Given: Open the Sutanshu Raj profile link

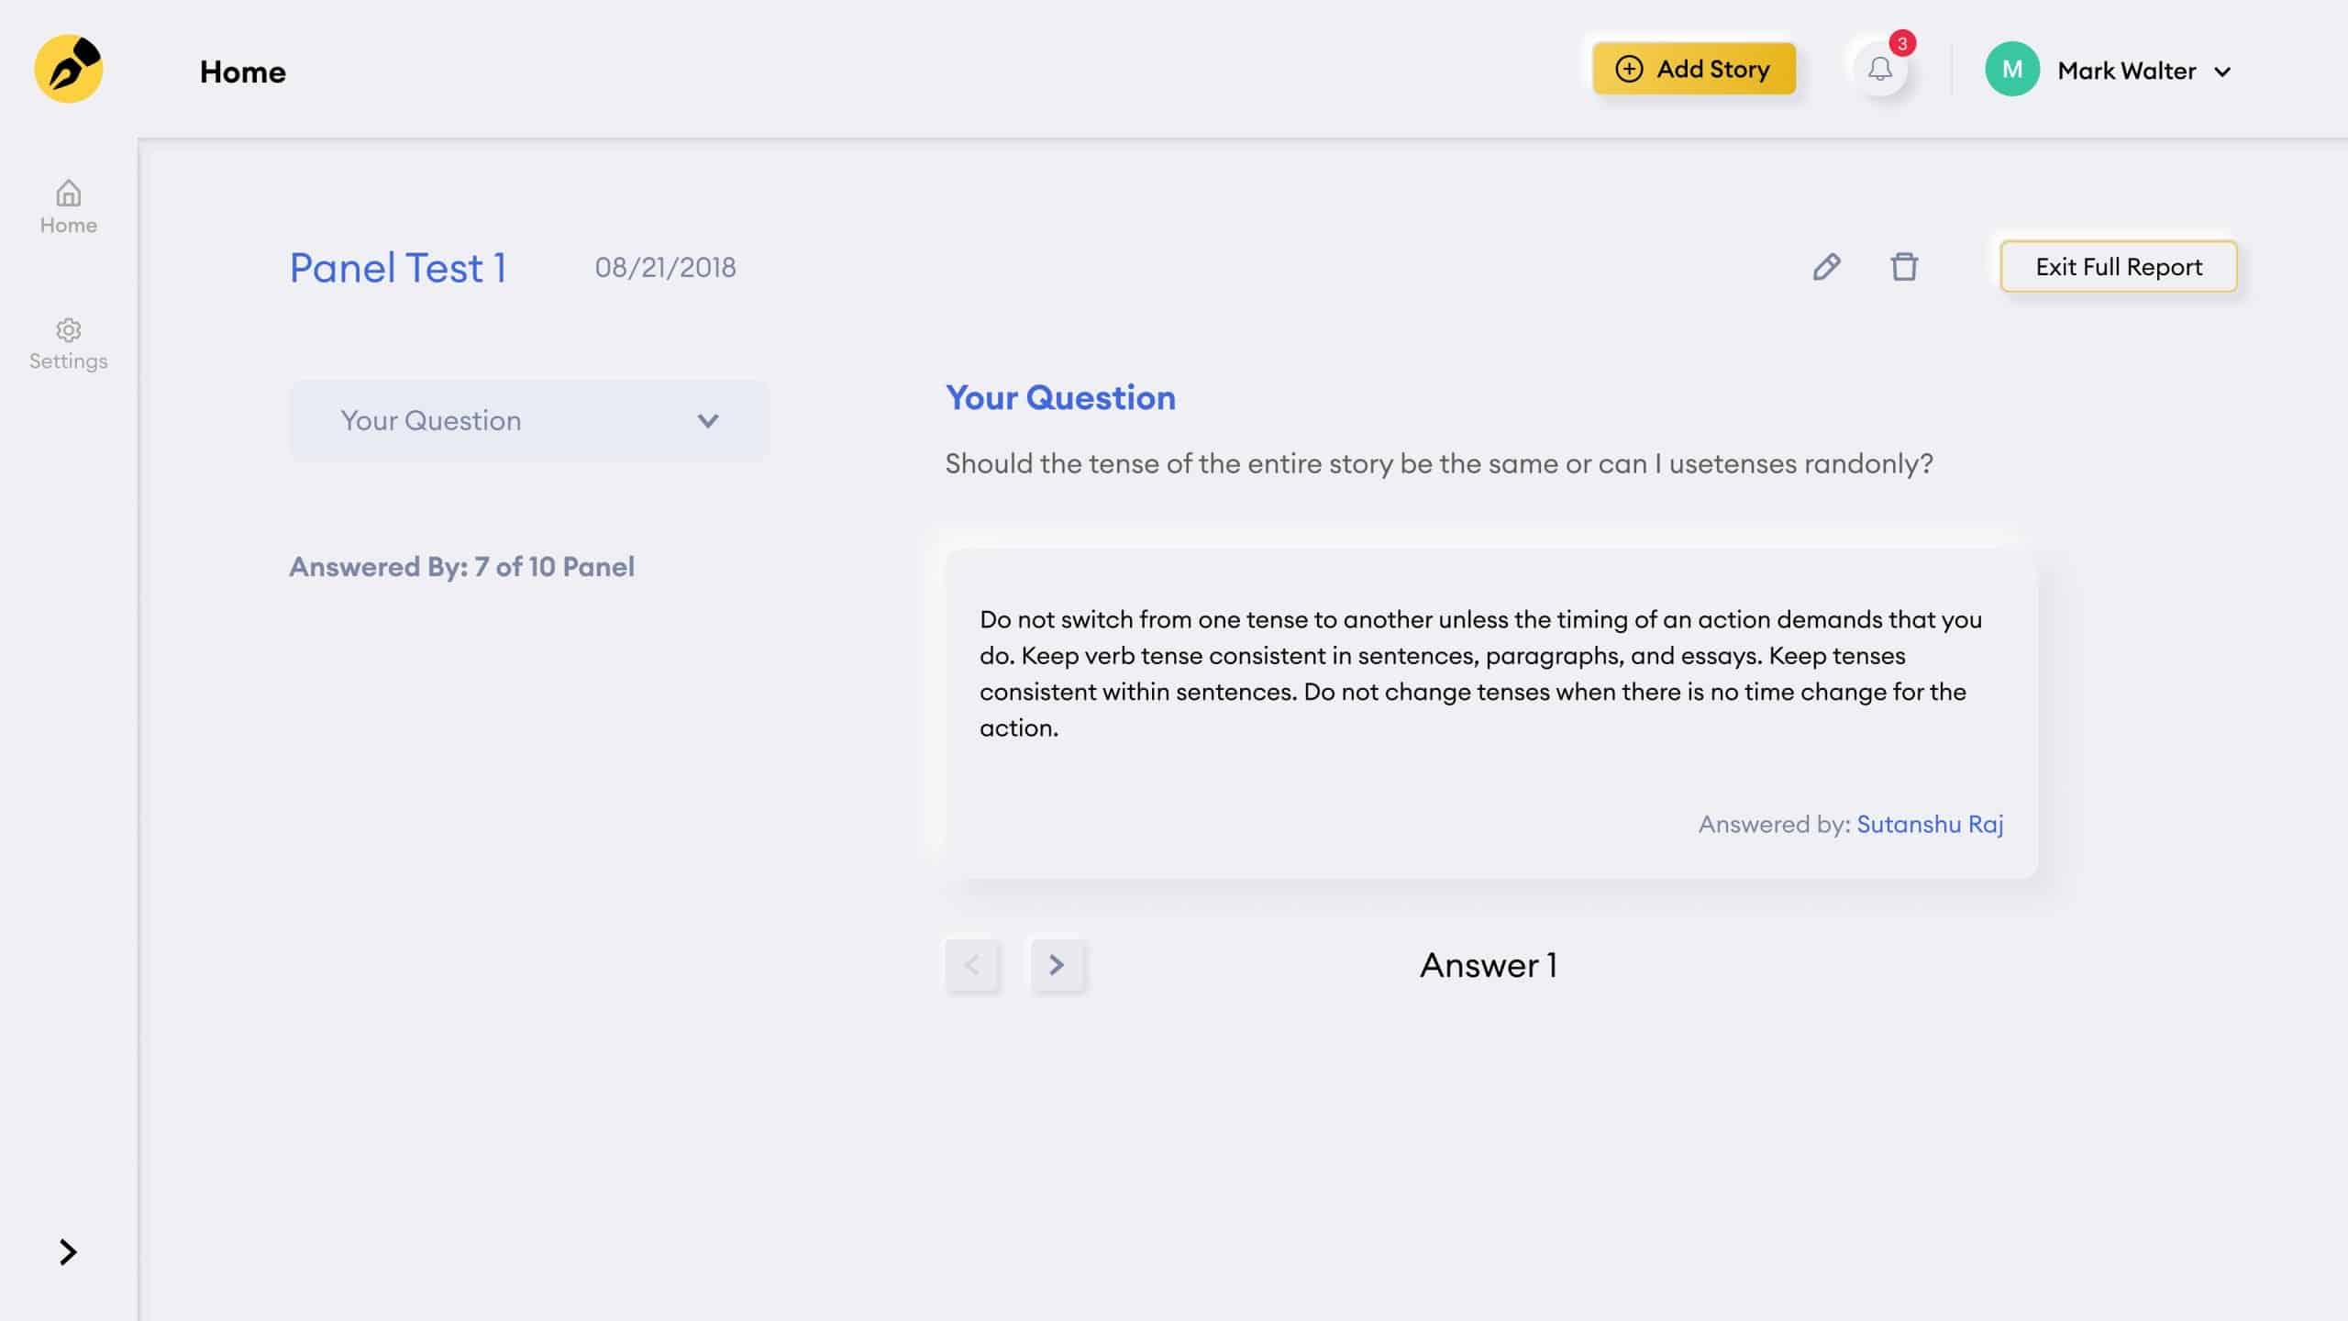Looking at the screenshot, I should [1930, 825].
